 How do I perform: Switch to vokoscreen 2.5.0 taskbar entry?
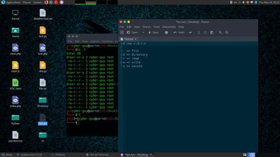coord(29,155)
